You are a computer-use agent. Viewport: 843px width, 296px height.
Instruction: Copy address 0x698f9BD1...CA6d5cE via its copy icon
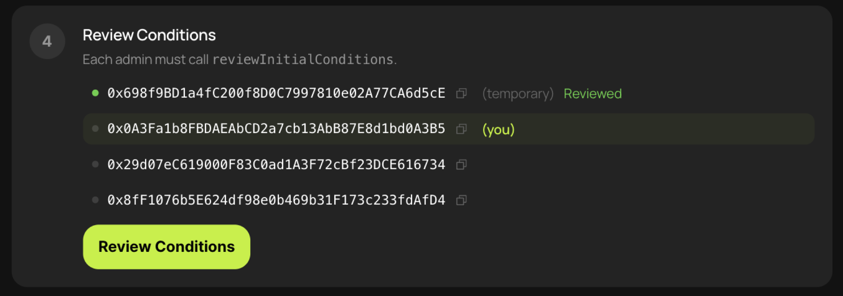coord(461,93)
